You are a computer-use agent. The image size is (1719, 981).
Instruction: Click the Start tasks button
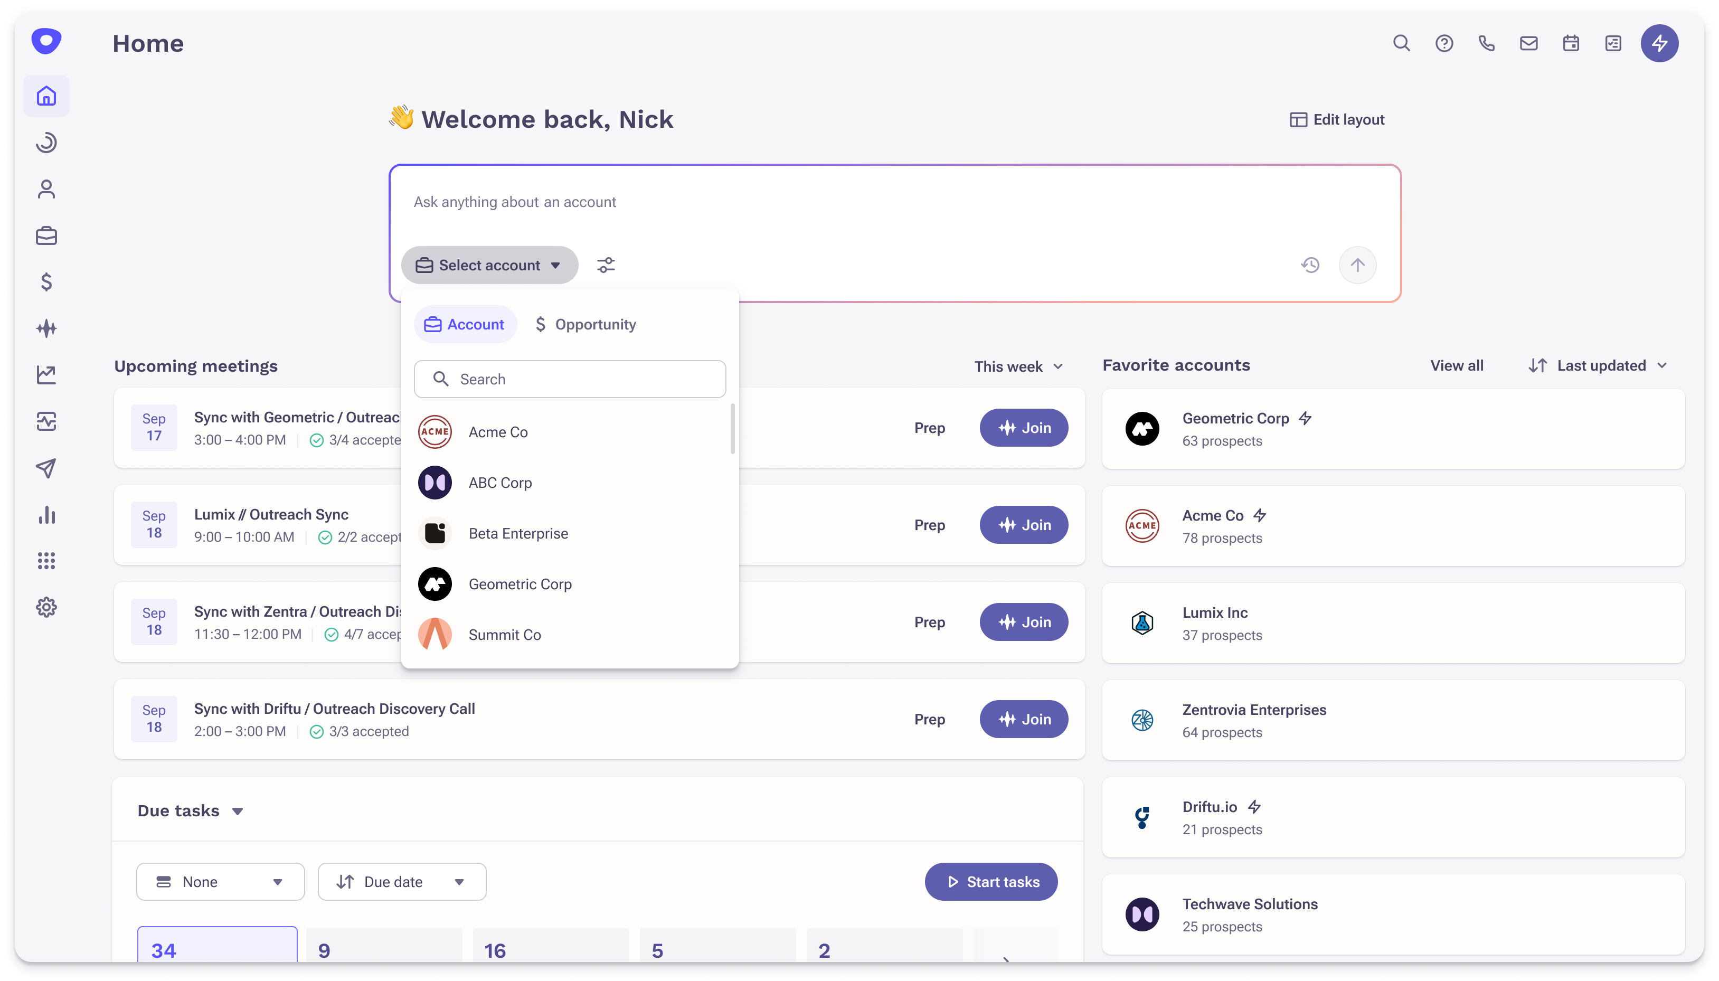991,881
